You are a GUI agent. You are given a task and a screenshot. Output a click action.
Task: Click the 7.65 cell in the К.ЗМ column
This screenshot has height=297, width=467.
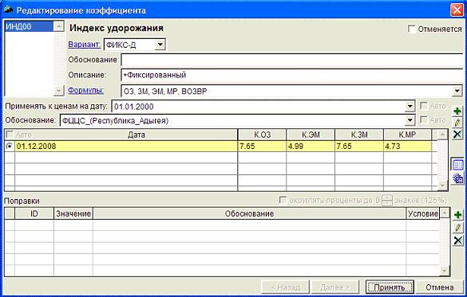(x=359, y=147)
